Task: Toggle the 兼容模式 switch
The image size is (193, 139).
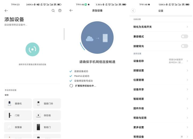Action: (x=184, y=36)
